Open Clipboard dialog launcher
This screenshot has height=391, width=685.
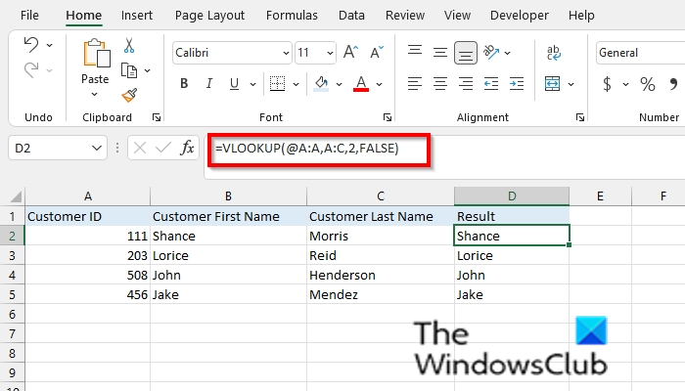click(157, 117)
